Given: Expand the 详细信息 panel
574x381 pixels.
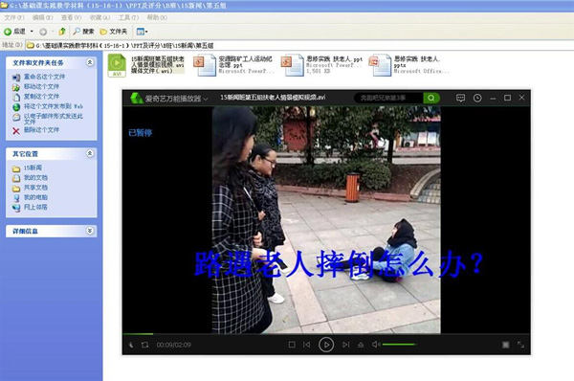Looking at the screenshot, I should point(90,231).
